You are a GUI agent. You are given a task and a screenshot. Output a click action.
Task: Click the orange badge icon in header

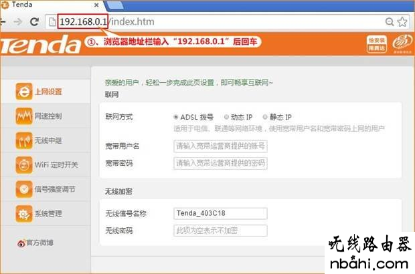[376, 44]
